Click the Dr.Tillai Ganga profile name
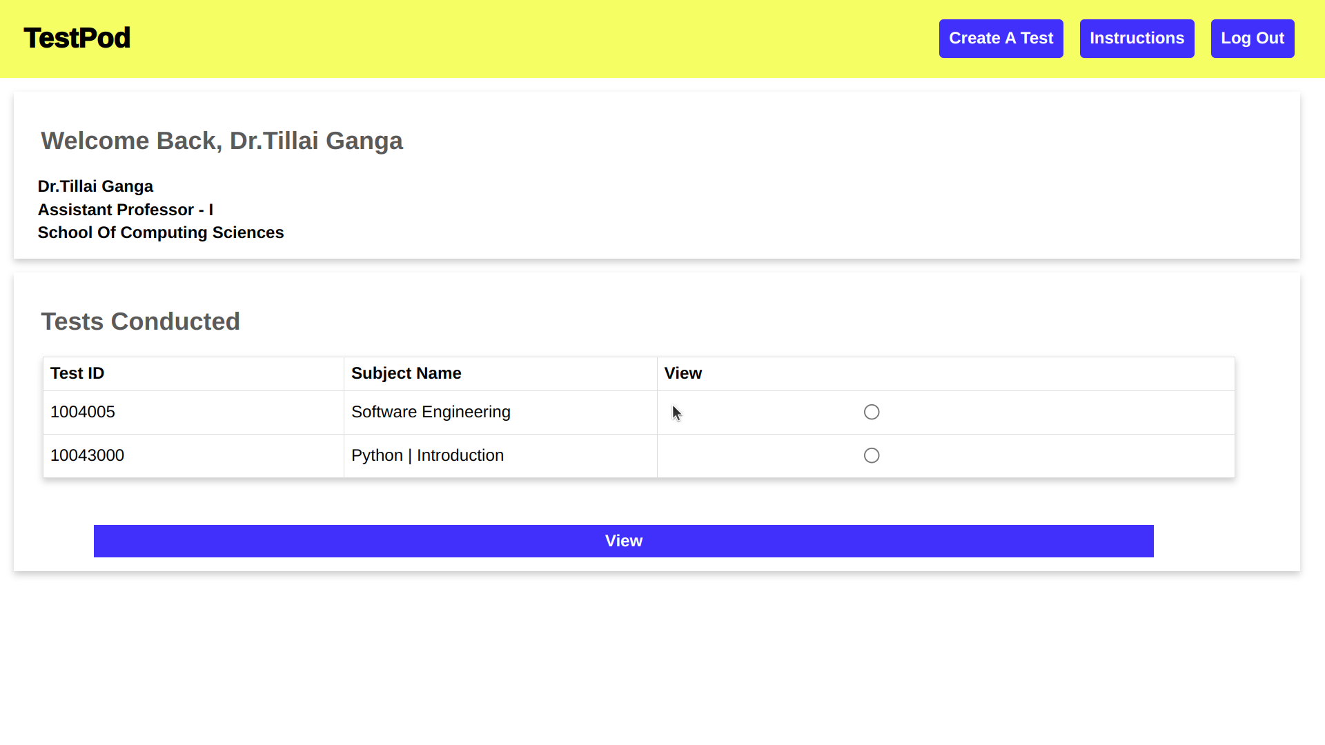This screenshot has width=1325, height=745. (95, 186)
